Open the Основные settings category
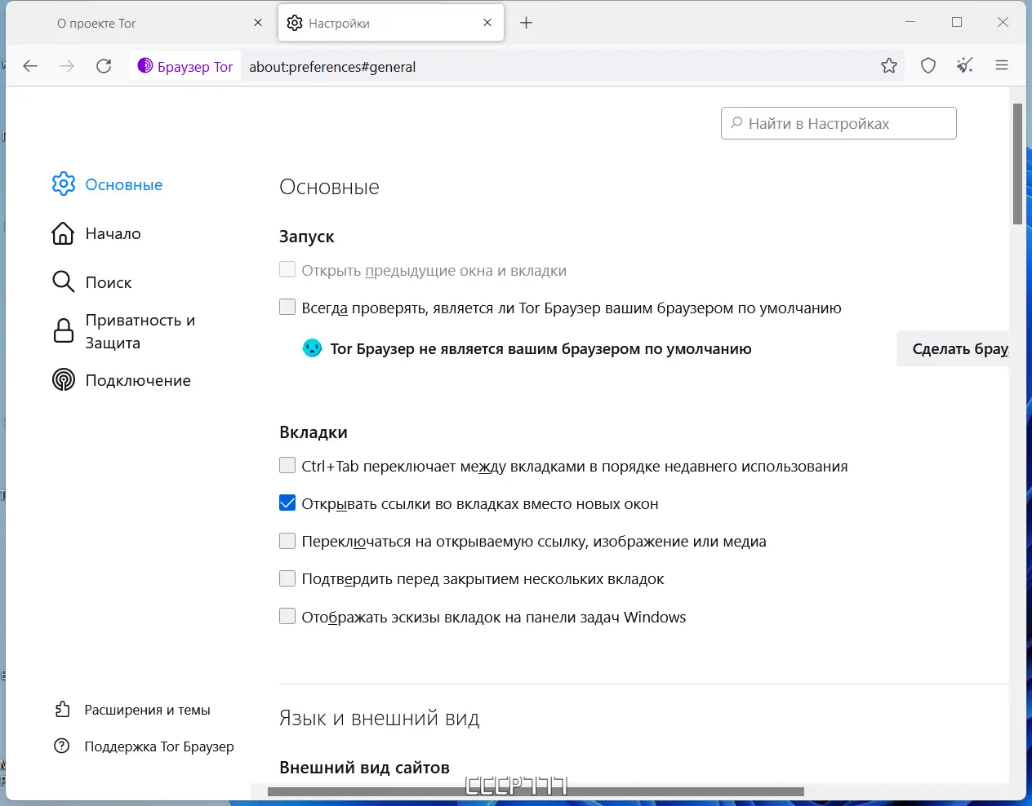The image size is (1032, 806). pos(124,184)
